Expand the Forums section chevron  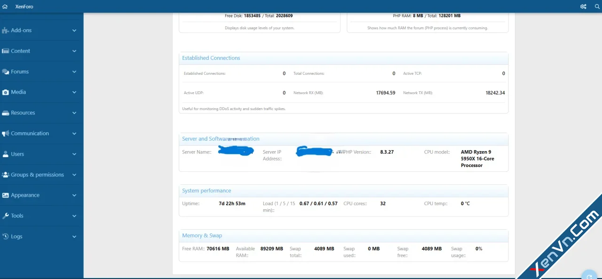coord(74,72)
